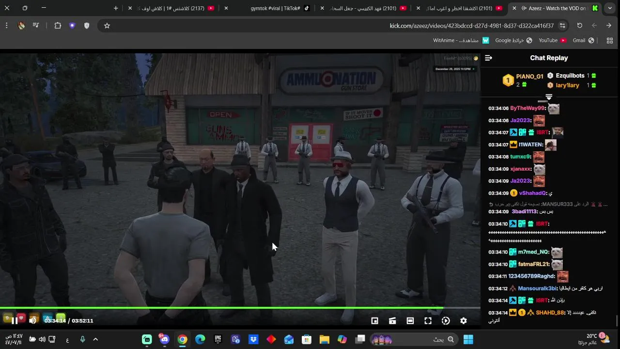Screen dimensions: 620x349
Task: Open Dropbox from the taskbar
Action: pyautogui.click(x=253, y=339)
